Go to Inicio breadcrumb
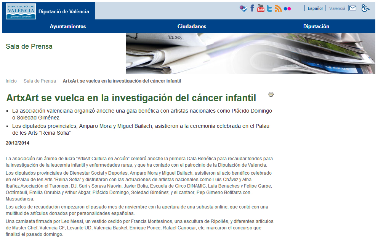 point(11,81)
